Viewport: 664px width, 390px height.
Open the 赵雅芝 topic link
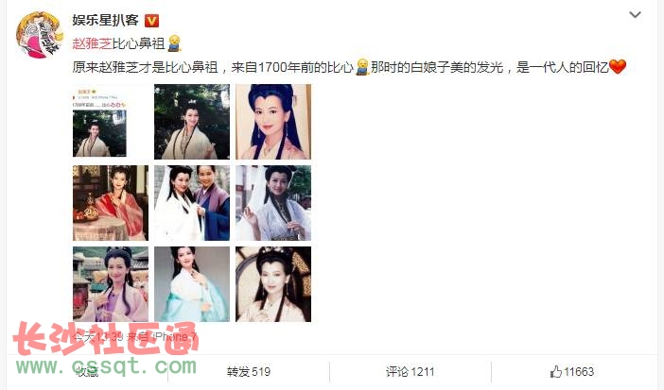92,43
